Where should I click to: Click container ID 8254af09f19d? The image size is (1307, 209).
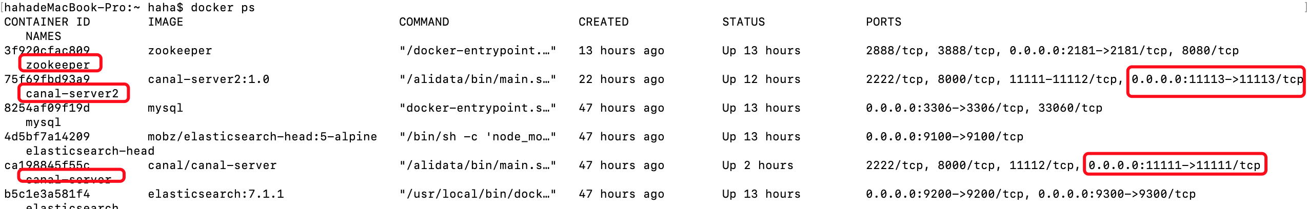pos(47,108)
